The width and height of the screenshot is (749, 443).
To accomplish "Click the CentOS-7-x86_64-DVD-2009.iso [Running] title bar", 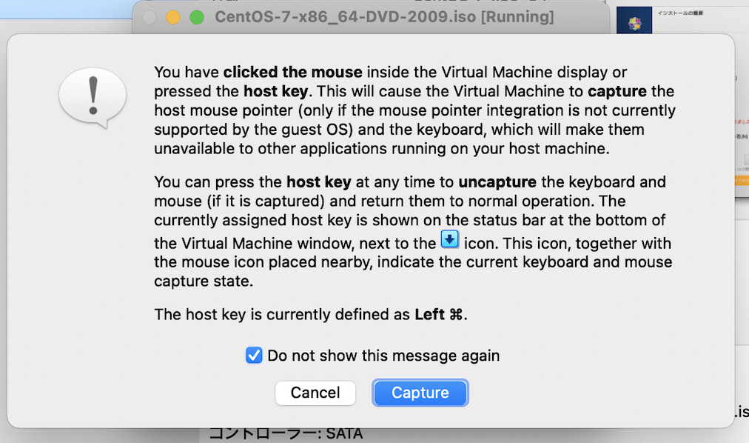I will 383,16.
